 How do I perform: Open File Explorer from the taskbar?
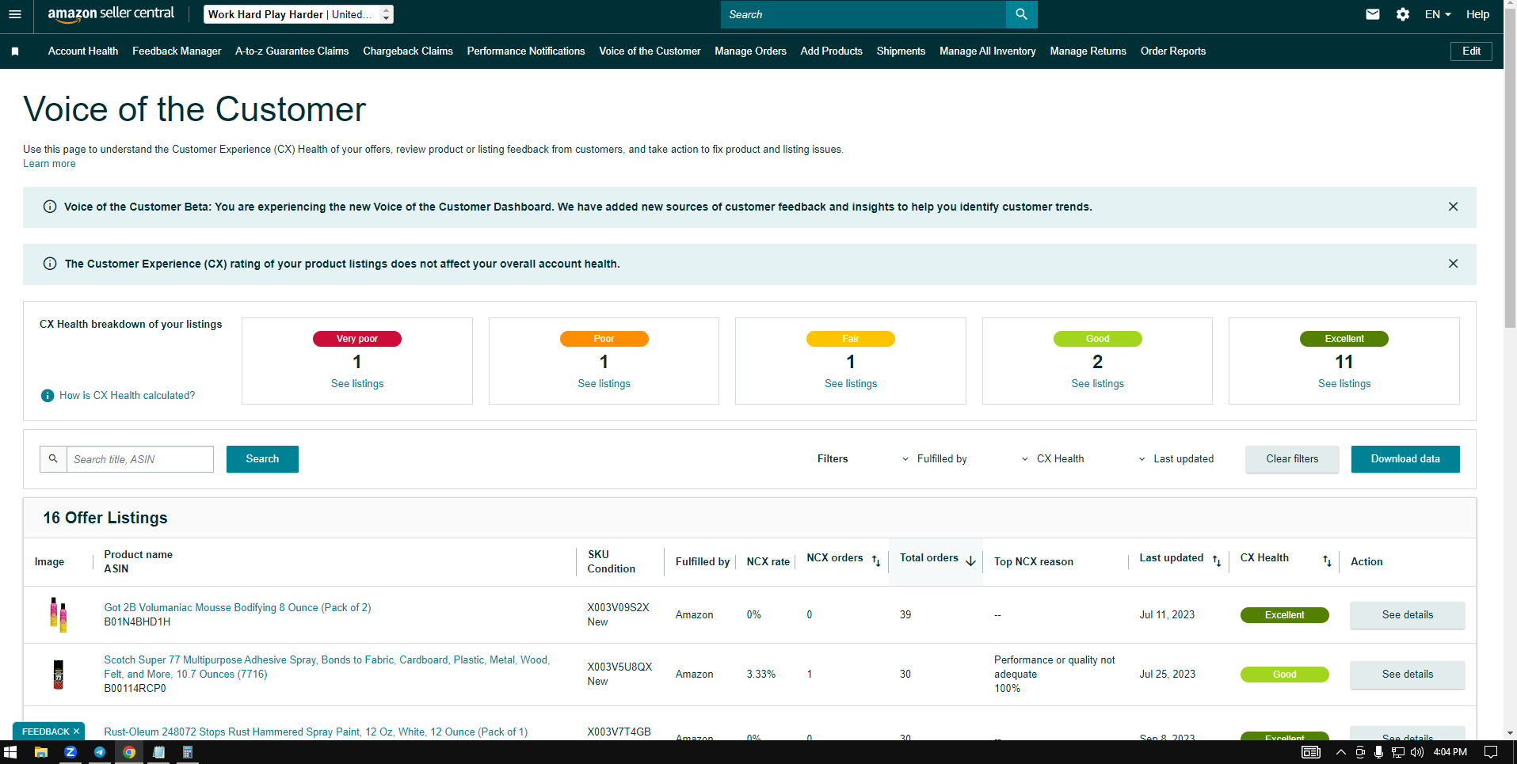[41, 752]
